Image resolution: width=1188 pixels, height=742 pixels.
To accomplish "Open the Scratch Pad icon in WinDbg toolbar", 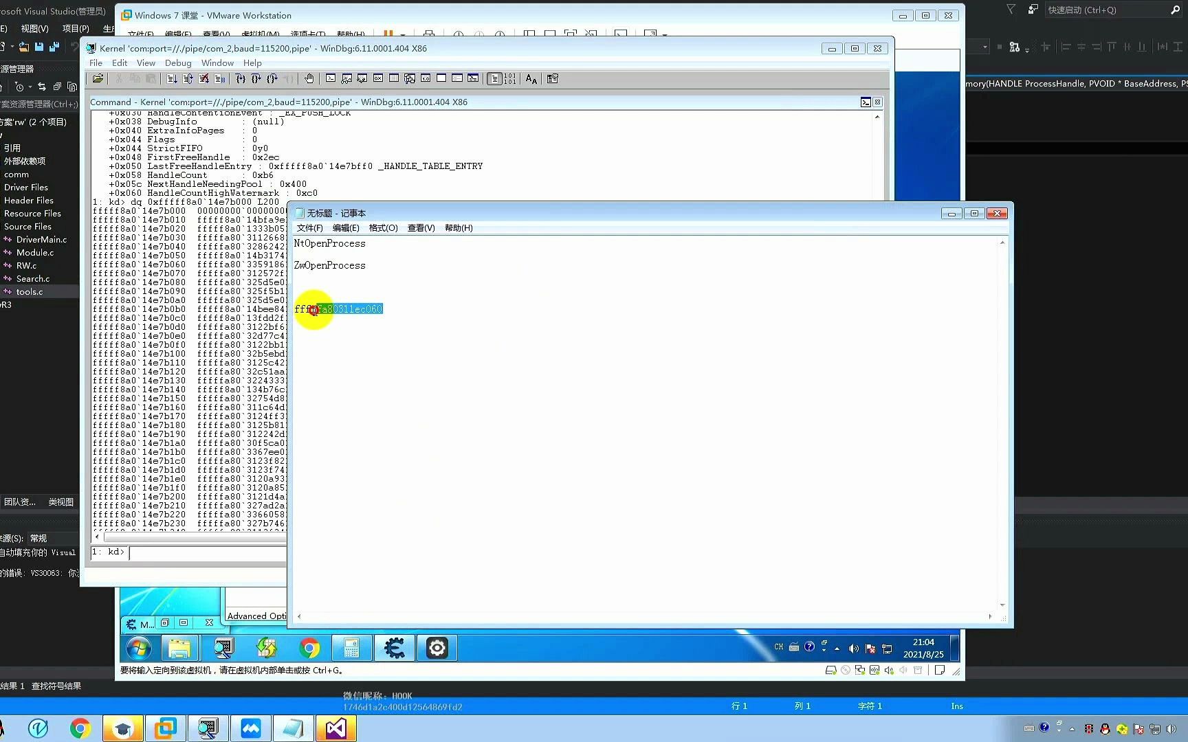I will pyautogui.click(x=441, y=78).
